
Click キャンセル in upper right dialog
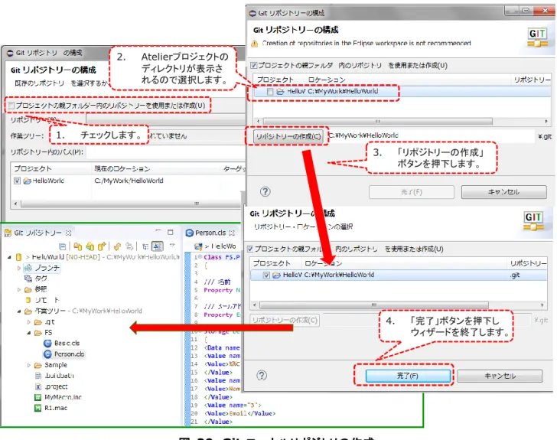503,192
